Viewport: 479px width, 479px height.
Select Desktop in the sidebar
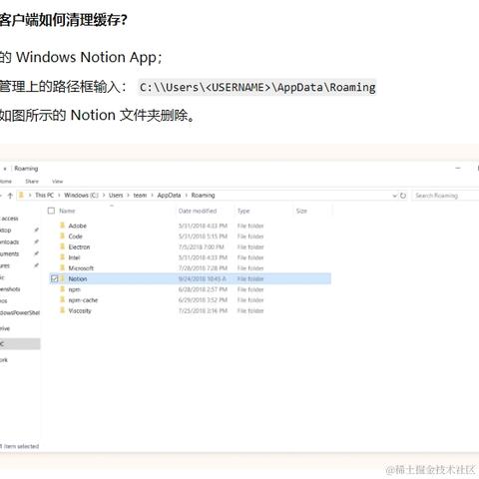(6, 231)
